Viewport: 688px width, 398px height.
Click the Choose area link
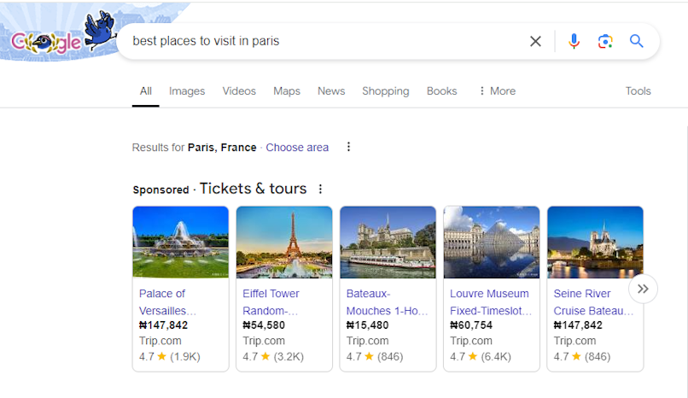click(297, 148)
